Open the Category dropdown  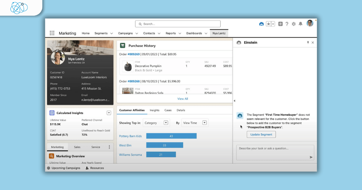156,123
